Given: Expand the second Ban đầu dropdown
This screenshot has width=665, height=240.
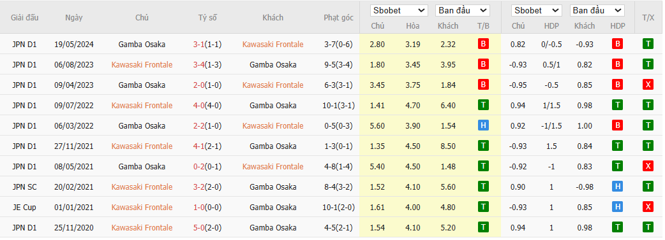Looking at the screenshot, I should tap(597, 11).
